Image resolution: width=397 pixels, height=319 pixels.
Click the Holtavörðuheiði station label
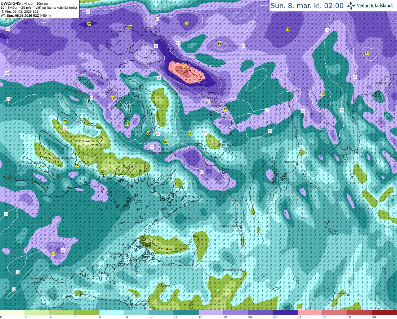233,270
